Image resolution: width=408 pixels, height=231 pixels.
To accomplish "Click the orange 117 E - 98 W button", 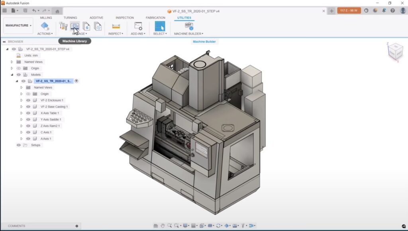I will [349, 11].
